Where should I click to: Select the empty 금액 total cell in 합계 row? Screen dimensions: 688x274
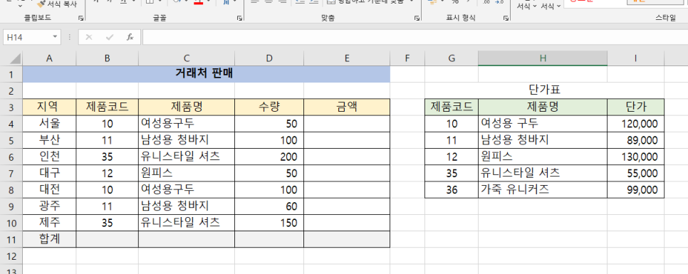[x=347, y=239]
